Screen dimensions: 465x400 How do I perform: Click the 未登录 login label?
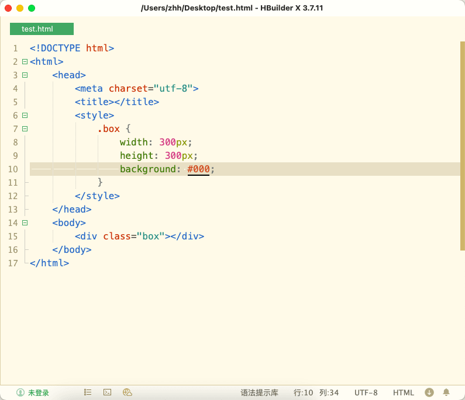[39, 392]
